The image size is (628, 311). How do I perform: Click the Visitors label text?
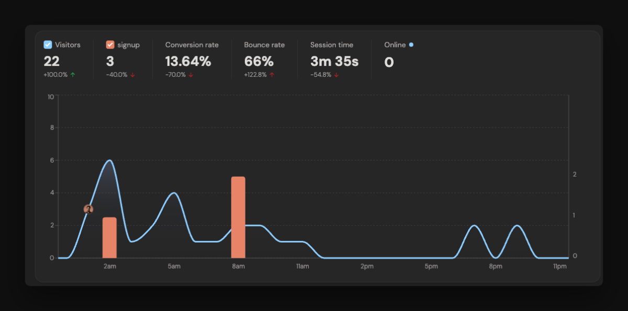[x=68, y=45]
